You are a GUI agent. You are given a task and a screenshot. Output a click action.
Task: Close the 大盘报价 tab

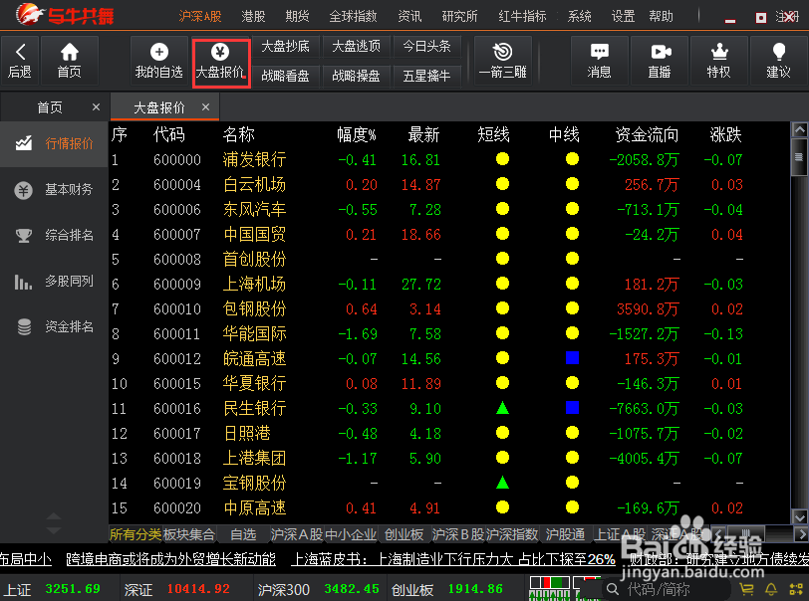(x=206, y=107)
